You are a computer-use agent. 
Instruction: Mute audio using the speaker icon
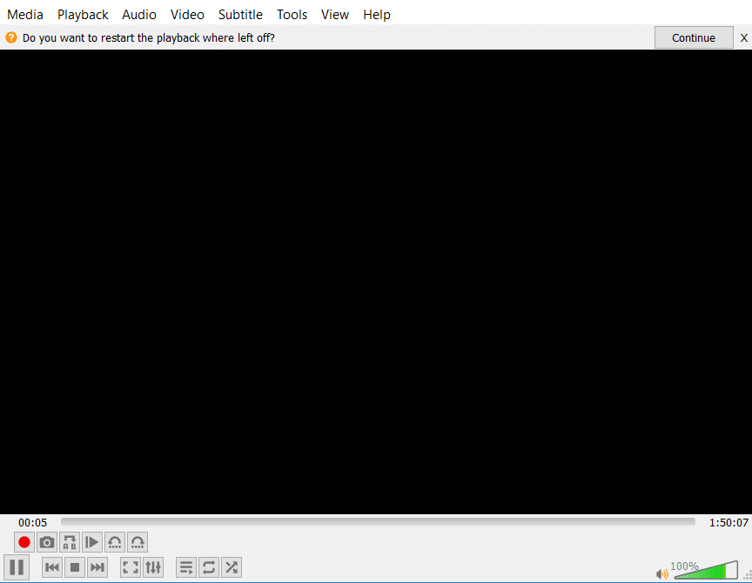click(x=661, y=573)
